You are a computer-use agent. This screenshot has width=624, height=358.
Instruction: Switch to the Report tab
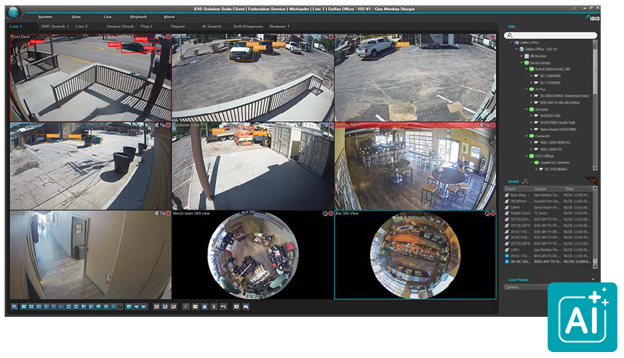(178, 27)
